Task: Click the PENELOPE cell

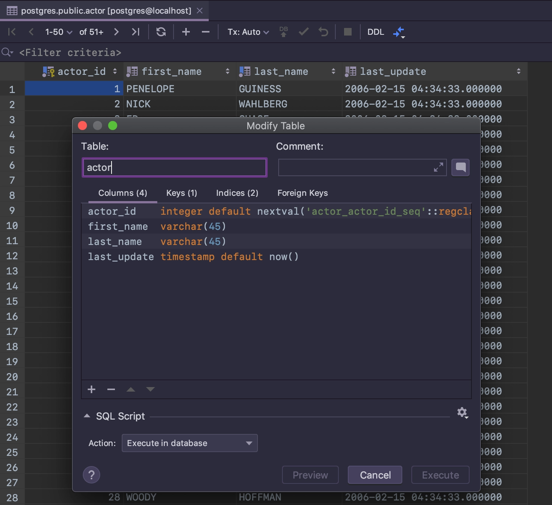Action: click(x=180, y=89)
